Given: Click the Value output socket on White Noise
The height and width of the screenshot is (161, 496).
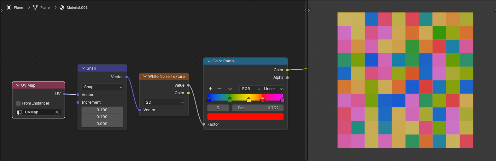Looking at the screenshot, I should pyautogui.click(x=189, y=85).
